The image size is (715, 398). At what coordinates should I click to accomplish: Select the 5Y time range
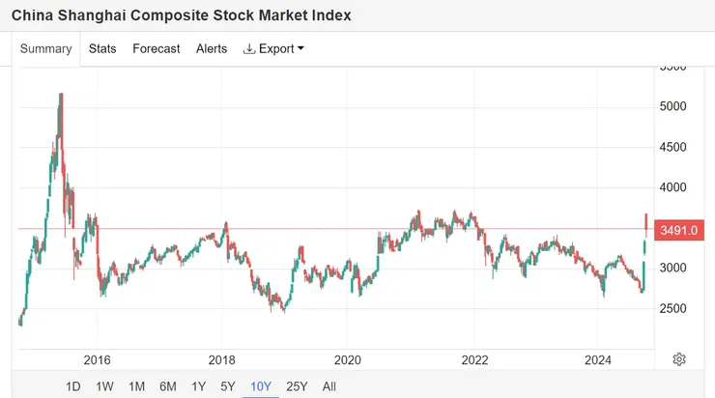pos(227,386)
